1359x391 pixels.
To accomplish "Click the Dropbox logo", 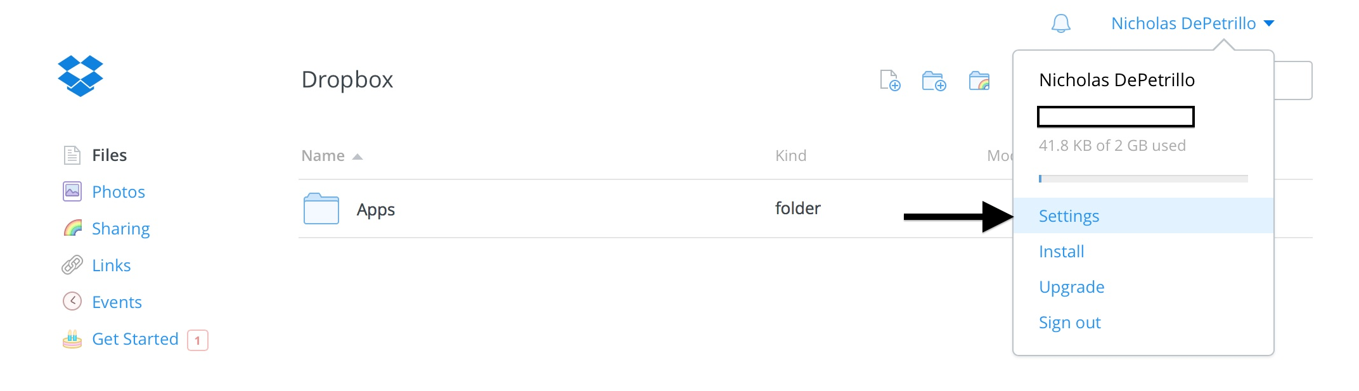I will (81, 76).
